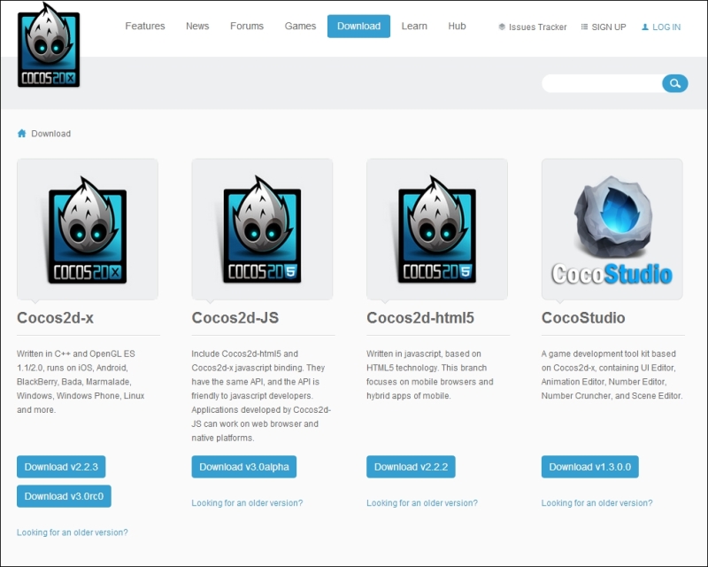
Task: Click the LOG IN link
Action: pyautogui.click(x=666, y=27)
